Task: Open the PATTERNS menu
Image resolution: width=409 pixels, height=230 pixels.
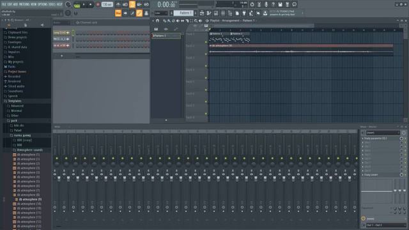Action: click(x=24, y=4)
